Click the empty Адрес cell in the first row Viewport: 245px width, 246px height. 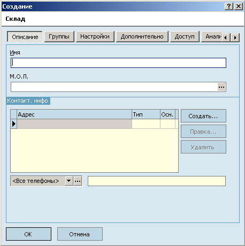[x=74, y=124]
